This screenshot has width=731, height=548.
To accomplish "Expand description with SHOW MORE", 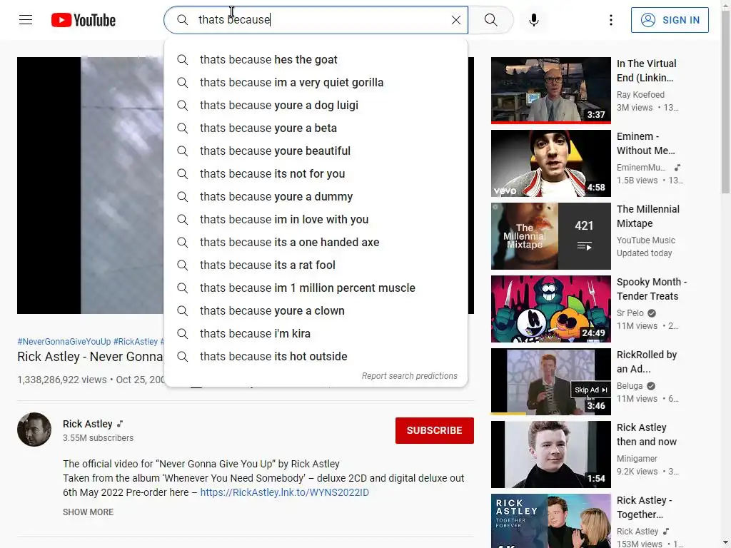I will 88,512.
